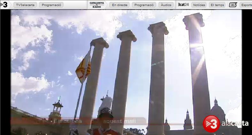
Task: Open TV3alacarta section
Action: (x=25, y=5)
